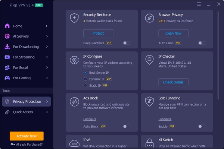The height and width of the screenshot is (149, 224).
Task: Click the VIP badge next to Dynamic IP
Action: (x=109, y=79)
